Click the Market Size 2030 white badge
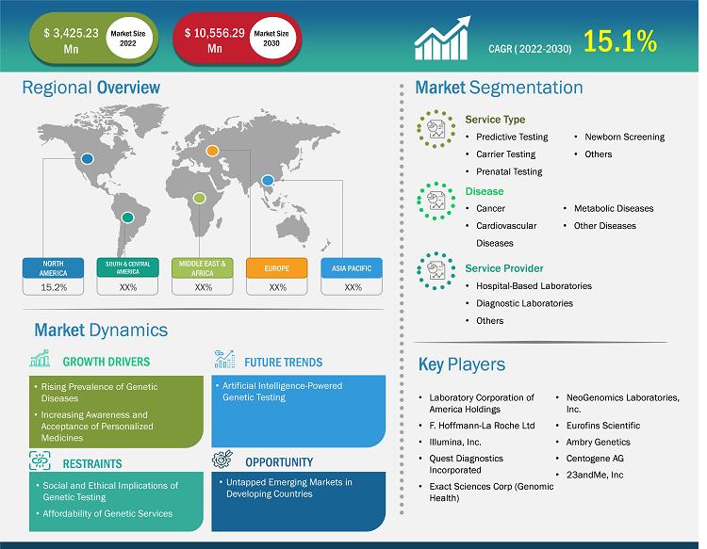The image size is (707, 549). point(271,39)
